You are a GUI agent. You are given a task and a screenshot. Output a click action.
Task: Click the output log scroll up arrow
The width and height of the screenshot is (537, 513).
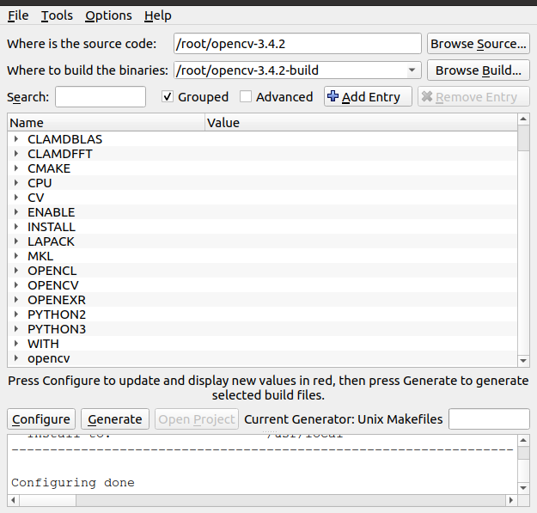coord(523,440)
